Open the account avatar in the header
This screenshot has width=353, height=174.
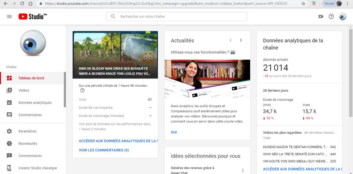[342, 16]
